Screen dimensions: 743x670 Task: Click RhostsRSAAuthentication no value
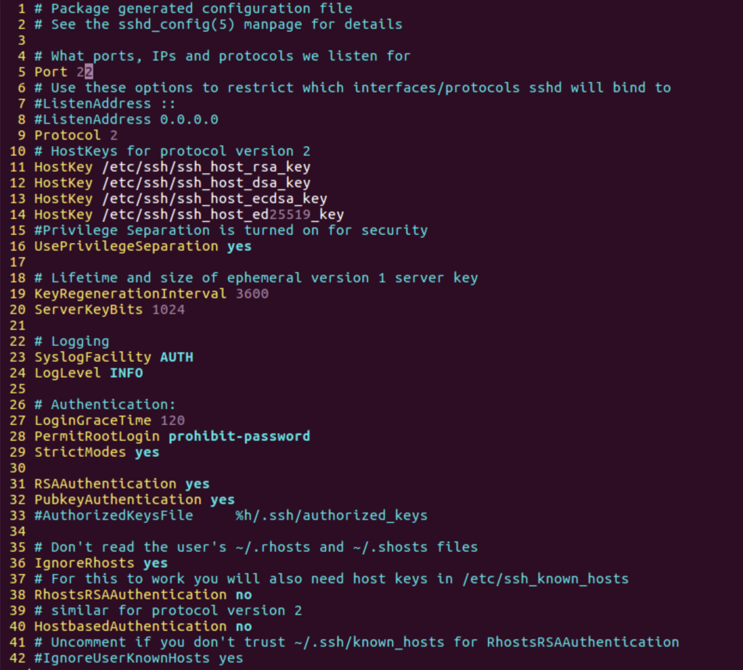click(244, 595)
